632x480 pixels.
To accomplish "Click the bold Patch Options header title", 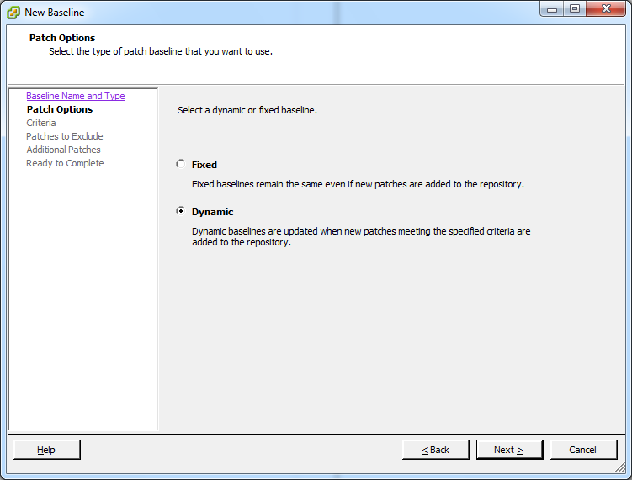I will (62, 38).
